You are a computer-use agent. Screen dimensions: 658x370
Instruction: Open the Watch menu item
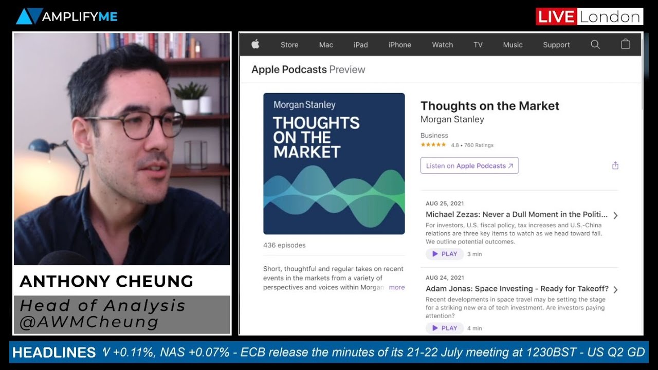point(442,45)
